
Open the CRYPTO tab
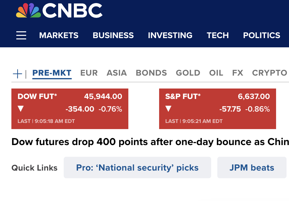click(x=270, y=73)
